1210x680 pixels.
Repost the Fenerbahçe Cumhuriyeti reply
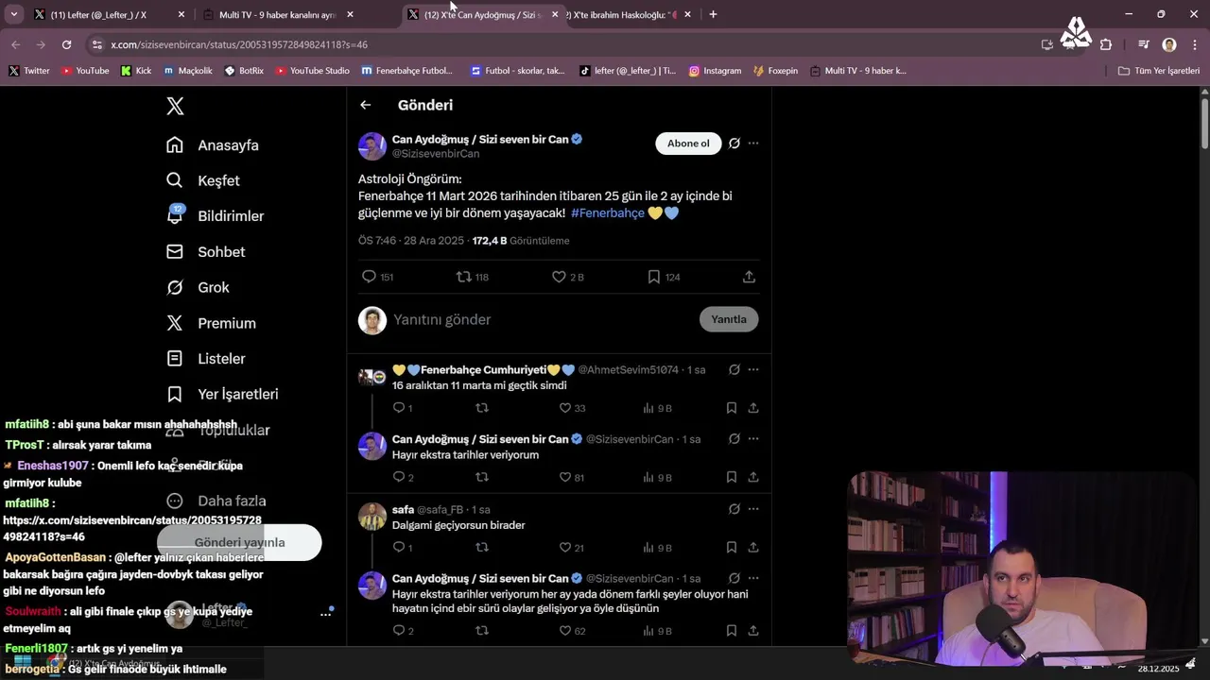click(481, 408)
